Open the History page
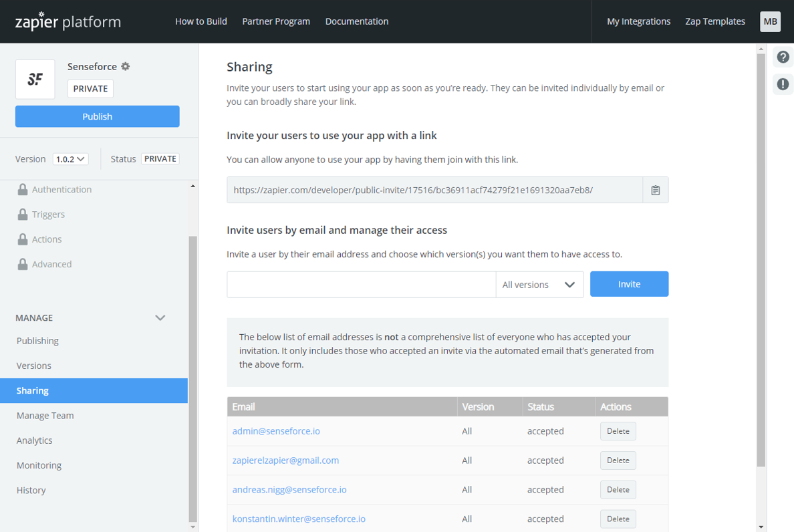The height and width of the screenshot is (532, 794). [x=31, y=490]
